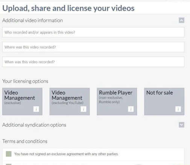Open info icon on excluding YouTube card
The image size is (190, 165).
coord(84,109)
